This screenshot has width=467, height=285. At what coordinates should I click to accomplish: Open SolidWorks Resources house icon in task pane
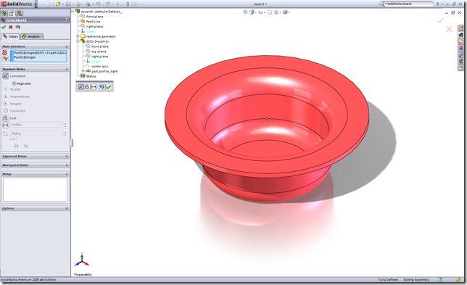460,28
